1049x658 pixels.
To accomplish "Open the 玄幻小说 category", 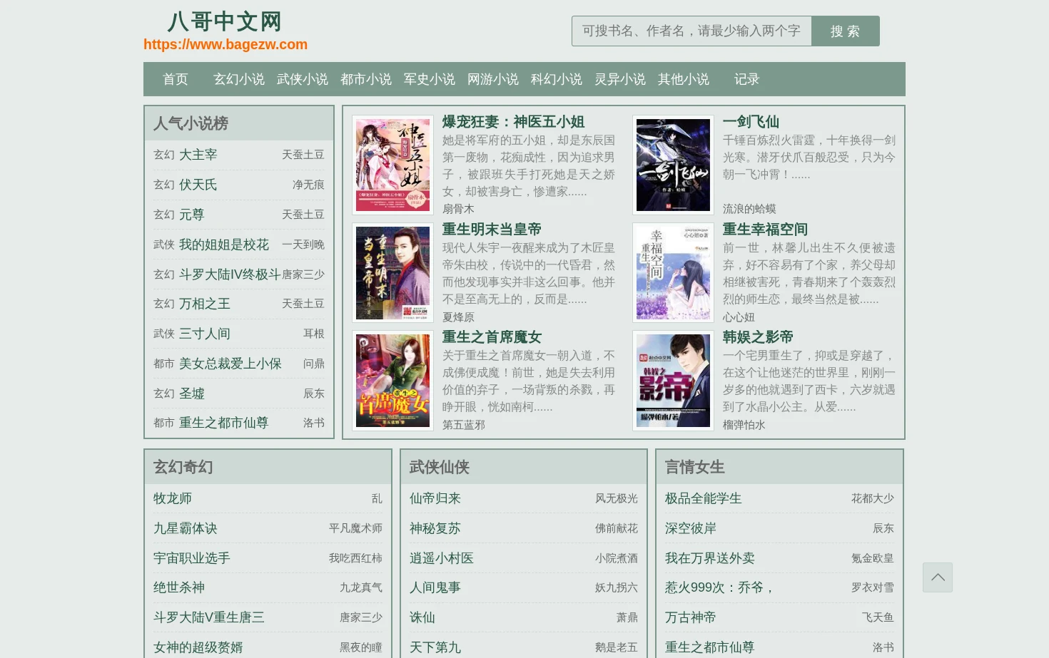I will [x=239, y=79].
